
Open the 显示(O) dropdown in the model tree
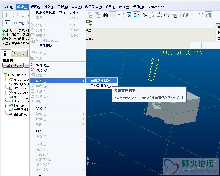[13, 65]
